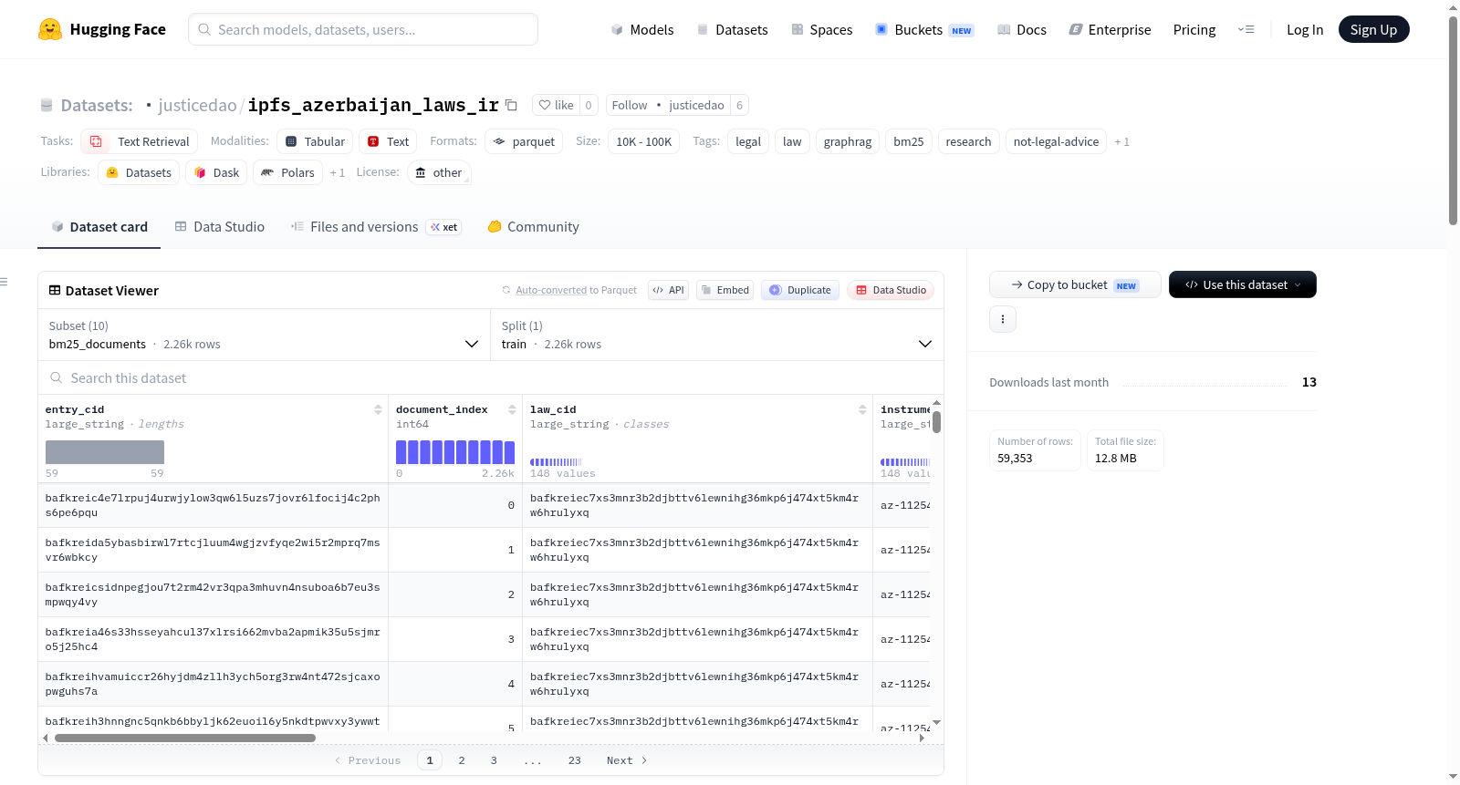Screen dimensions: 1460x785
Task: Click the Hugging Face logo icon
Action: pyautogui.click(x=50, y=29)
